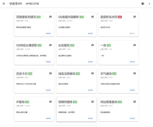Click green status badge on 必应壁纸
The image size is (153, 127).
point(72,45)
